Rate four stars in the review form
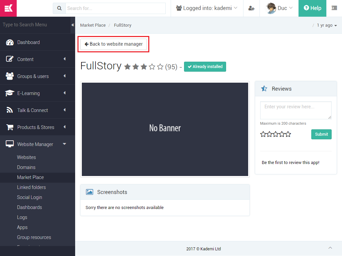The width and height of the screenshot is (342, 256). point(282,134)
